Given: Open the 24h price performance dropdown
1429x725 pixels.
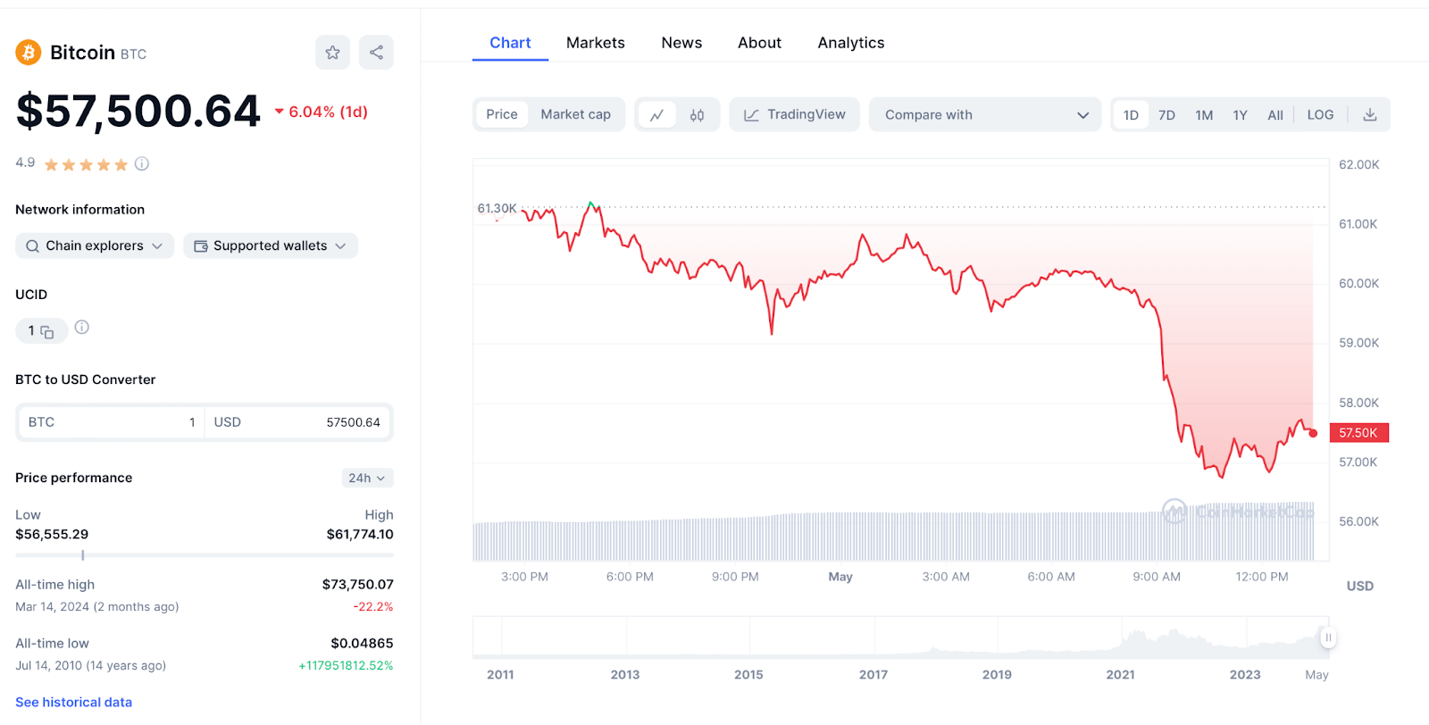Looking at the screenshot, I should pos(367,478).
